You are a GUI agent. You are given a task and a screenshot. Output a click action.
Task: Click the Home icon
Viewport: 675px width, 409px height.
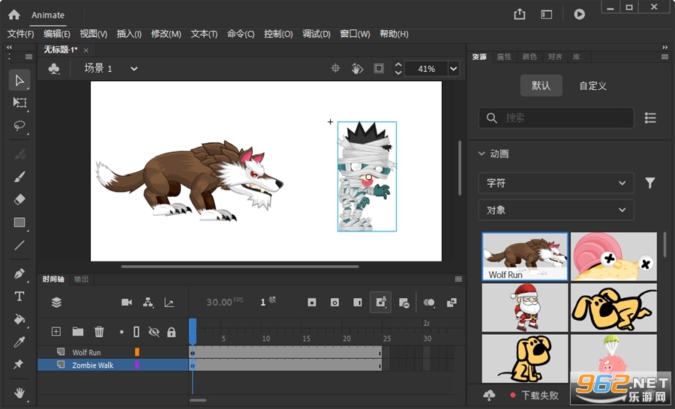click(13, 15)
